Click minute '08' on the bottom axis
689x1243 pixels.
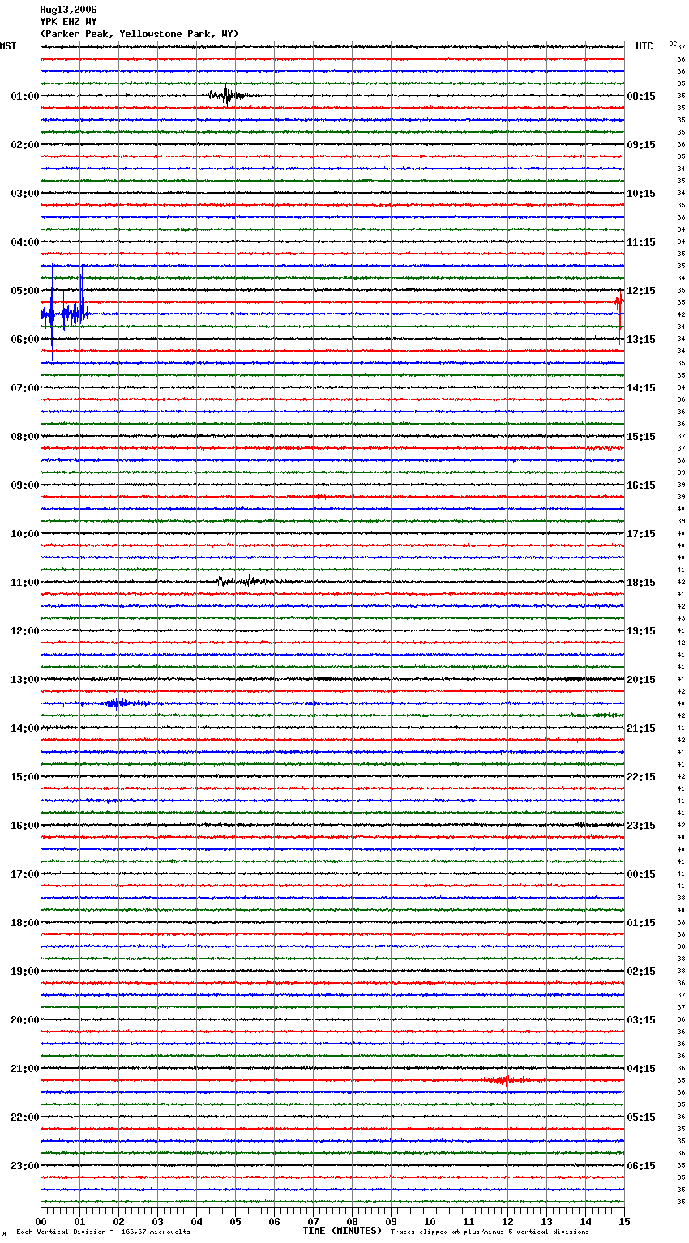[x=352, y=1221]
